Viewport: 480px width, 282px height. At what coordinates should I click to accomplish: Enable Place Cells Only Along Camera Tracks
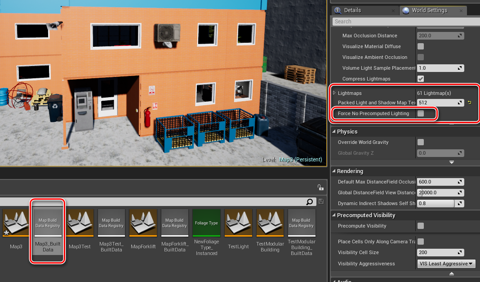coord(421,242)
